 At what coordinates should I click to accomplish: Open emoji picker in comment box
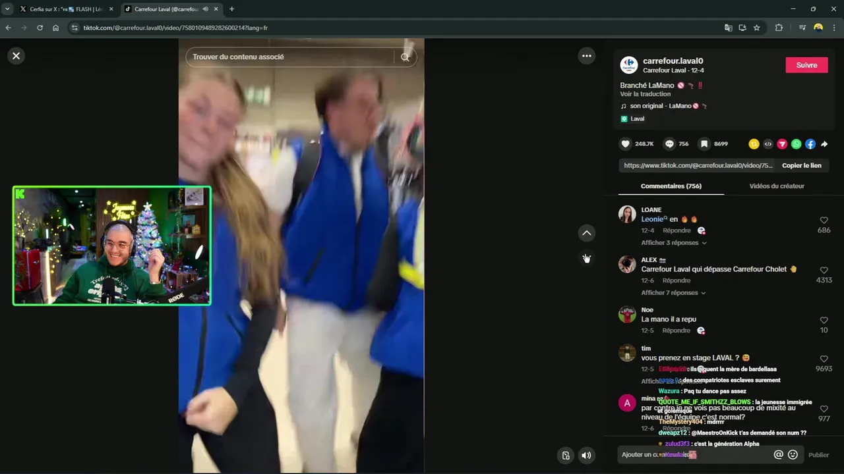[793, 454]
